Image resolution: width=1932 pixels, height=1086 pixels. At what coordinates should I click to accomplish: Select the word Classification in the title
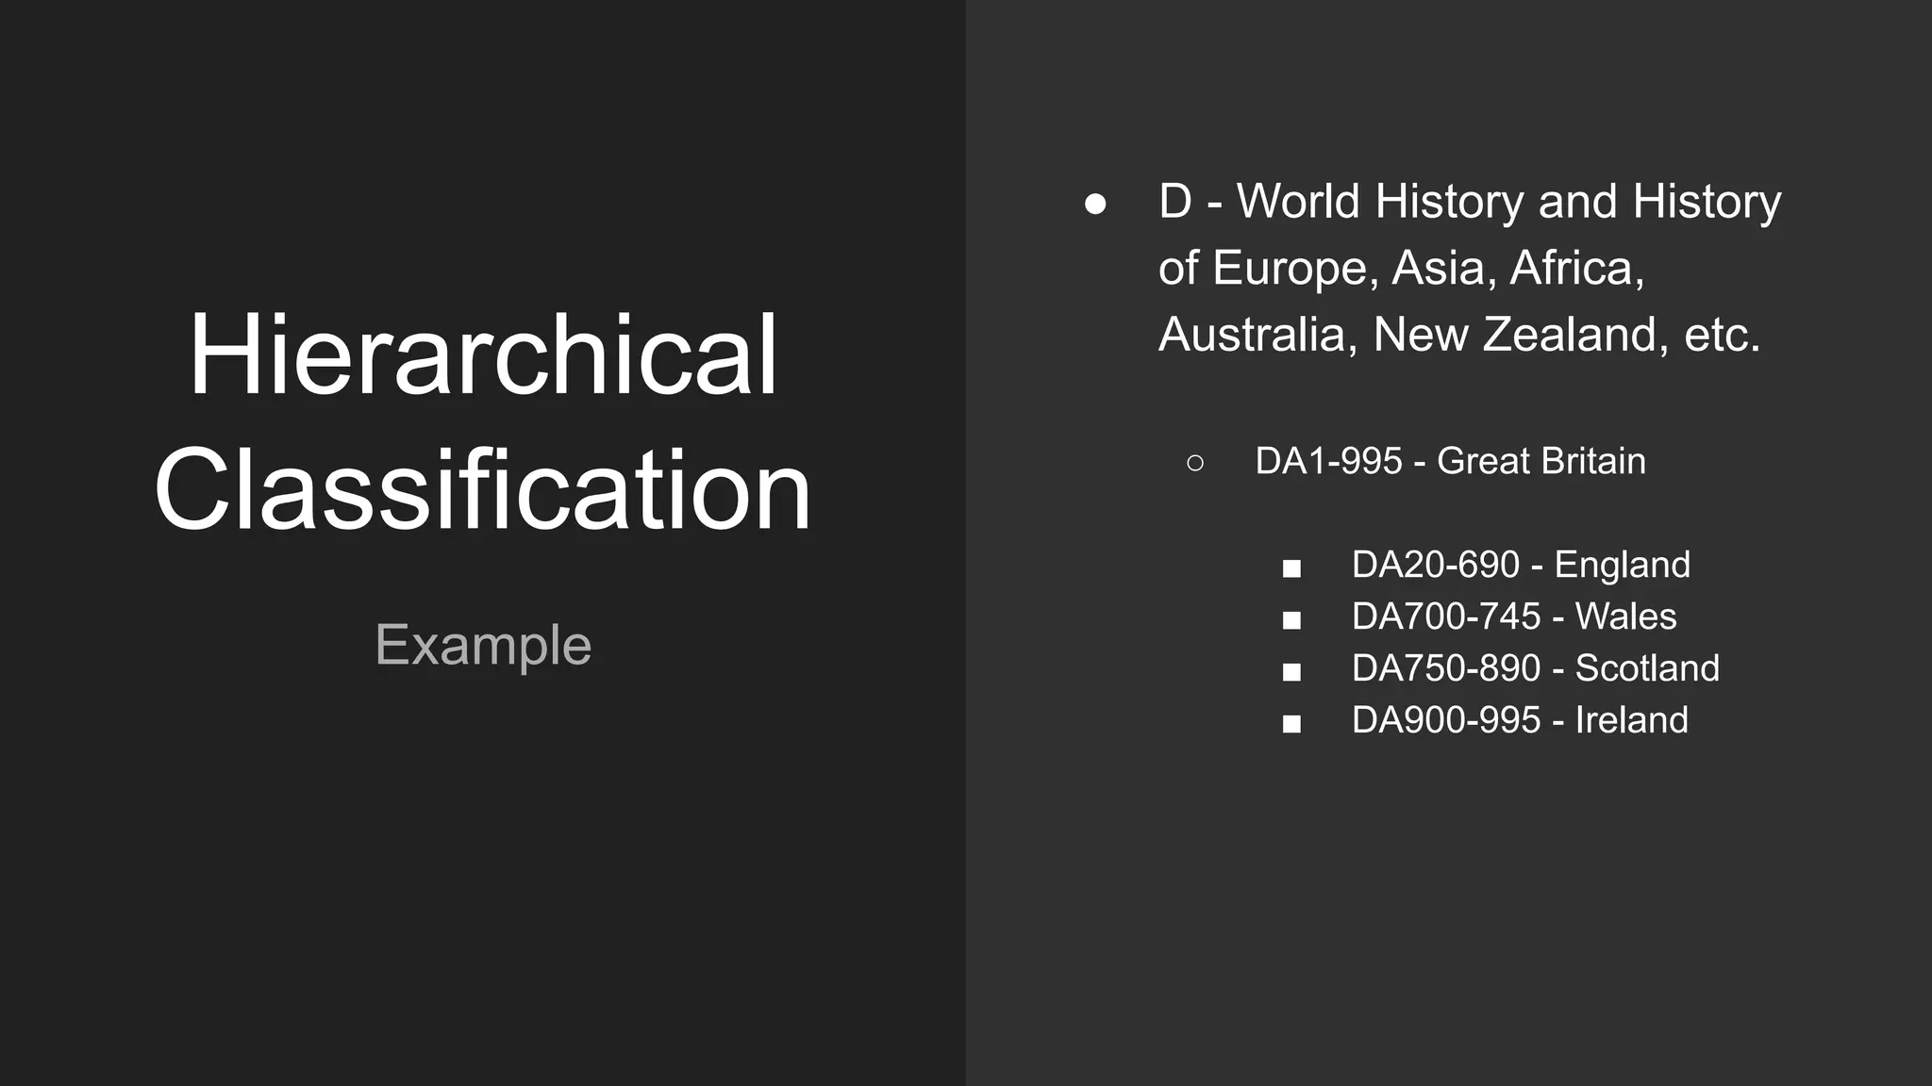483,490
